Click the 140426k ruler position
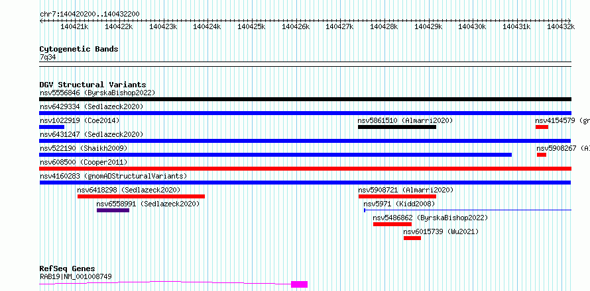Screen dimensions: 590x291 (x=296, y=26)
